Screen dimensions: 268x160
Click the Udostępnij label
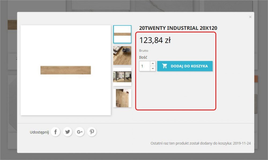39,132
